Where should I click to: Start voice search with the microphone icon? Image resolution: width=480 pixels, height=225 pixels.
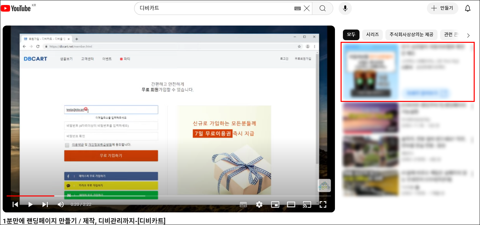[x=345, y=8]
